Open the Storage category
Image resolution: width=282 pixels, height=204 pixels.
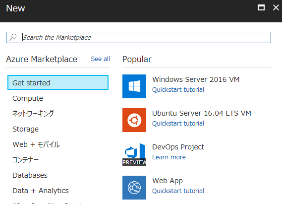coord(26,129)
